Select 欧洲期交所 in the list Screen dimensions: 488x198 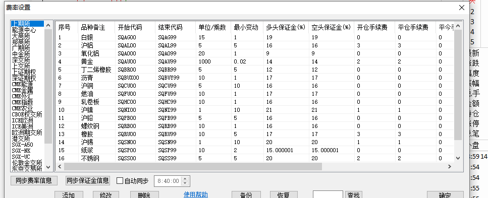click(27, 133)
